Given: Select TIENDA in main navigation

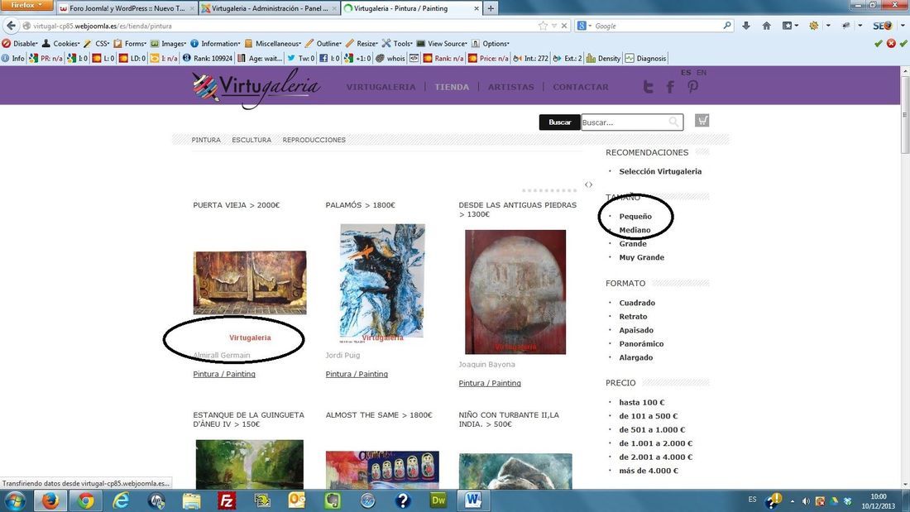Looking at the screenshot, I should 452,87.
